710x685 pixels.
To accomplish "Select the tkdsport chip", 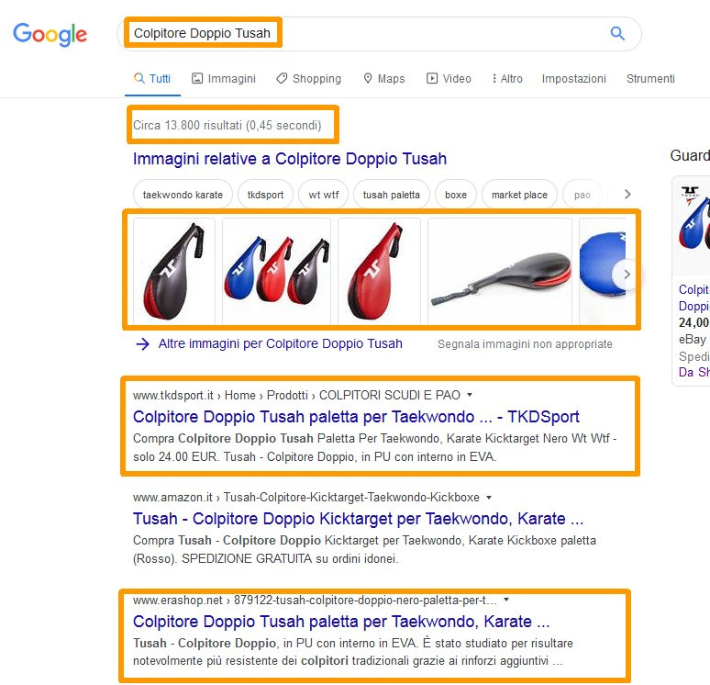I will pyautogui.click(x=265, y=195).
